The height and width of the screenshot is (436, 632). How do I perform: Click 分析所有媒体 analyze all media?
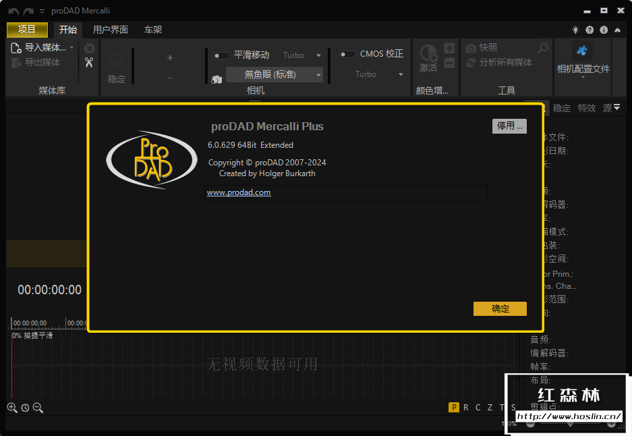pyautogui.click(x=499, y=63)
